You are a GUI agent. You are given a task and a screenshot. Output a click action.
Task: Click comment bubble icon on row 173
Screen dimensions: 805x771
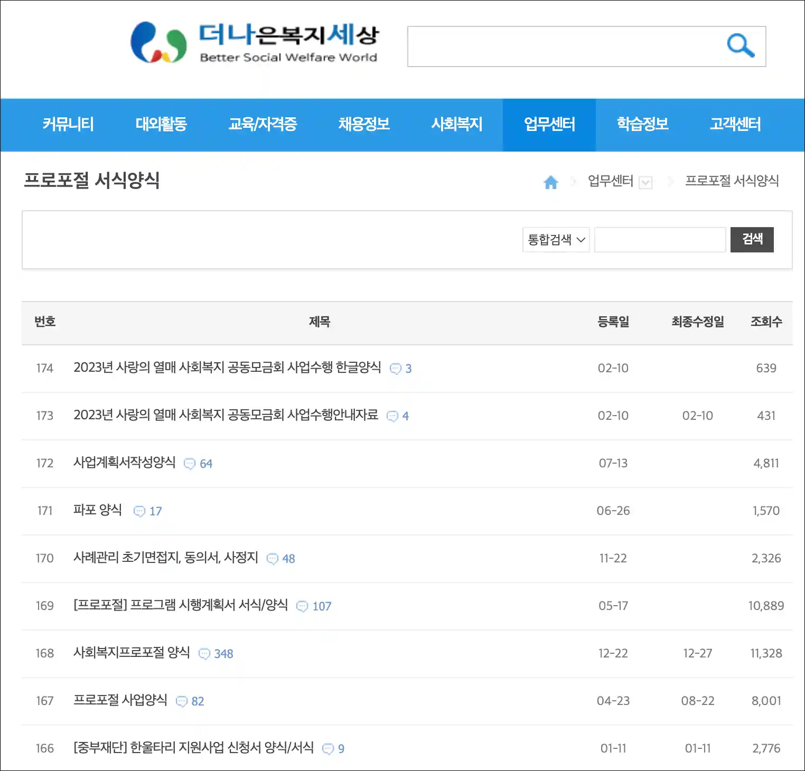coord(392,416)
